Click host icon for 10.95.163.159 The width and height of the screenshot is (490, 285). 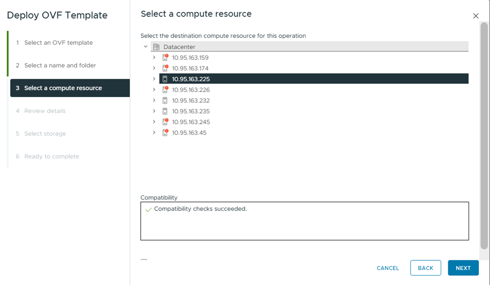tap(165, 57)
